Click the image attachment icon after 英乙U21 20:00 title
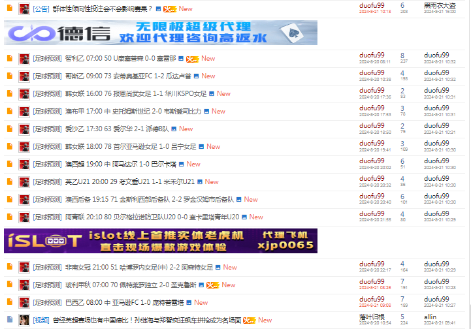 pos(200,182)
